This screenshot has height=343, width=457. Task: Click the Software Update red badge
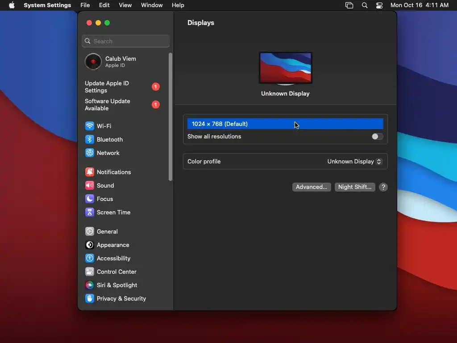(156, 105)
